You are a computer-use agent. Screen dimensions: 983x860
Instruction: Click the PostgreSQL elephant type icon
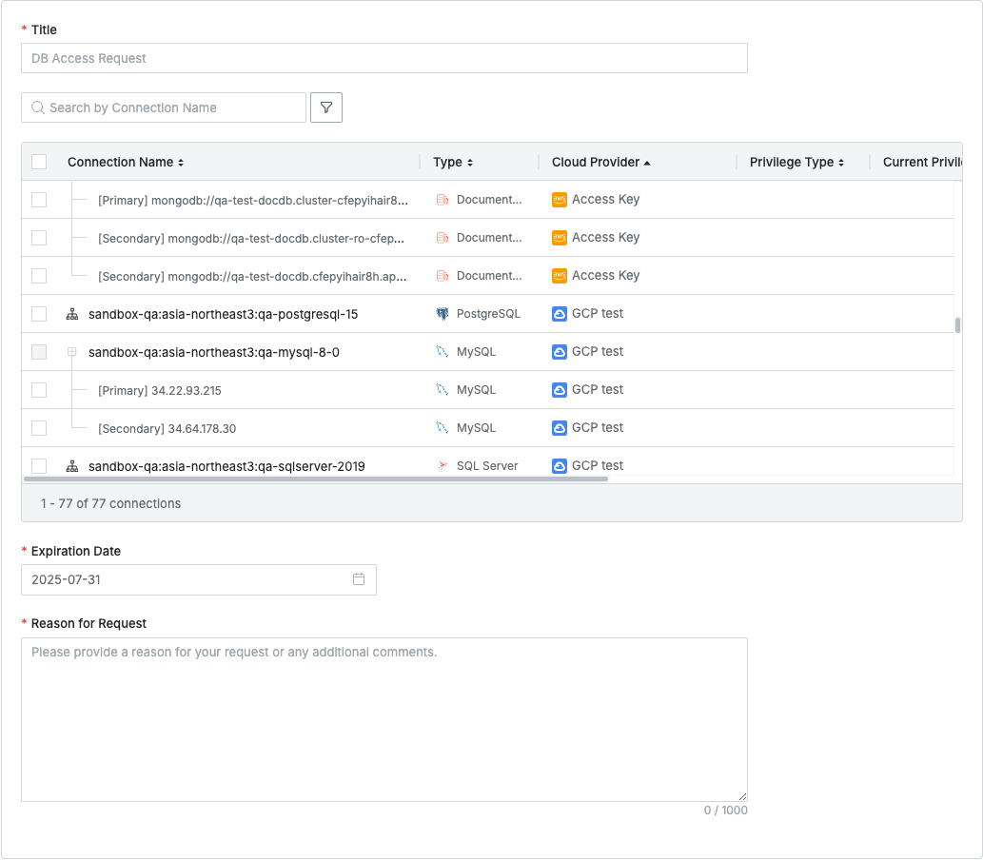coord(442,314)
